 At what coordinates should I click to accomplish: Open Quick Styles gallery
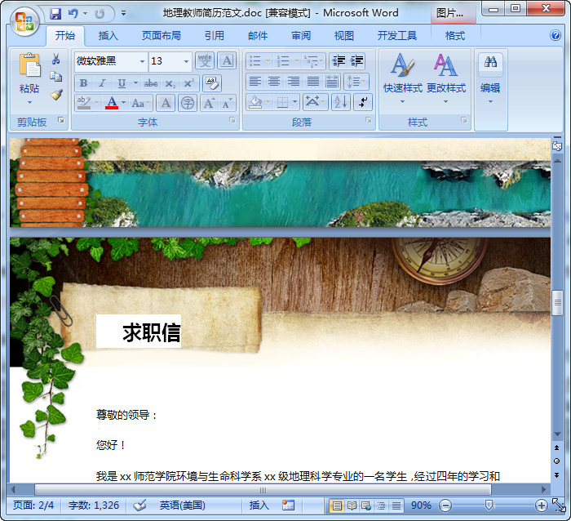(403, 78)
